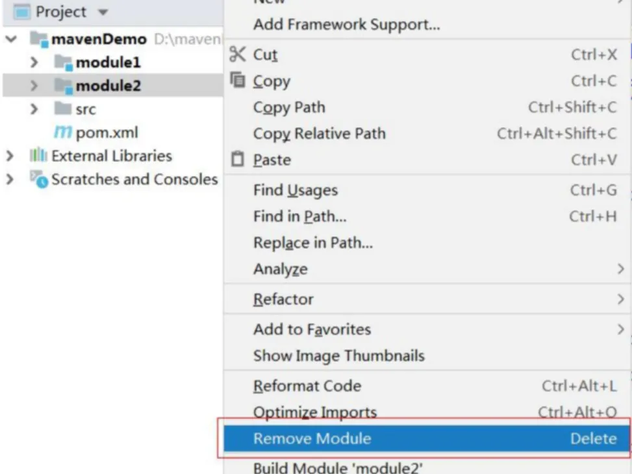Image resolution: width=632 pixels, height=474 pixels.
Task: Click the src folder icon
Action: [x=63, y=108]
